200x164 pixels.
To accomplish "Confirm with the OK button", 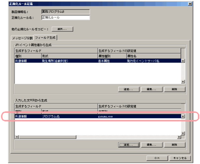I will [x=157, y=158].
